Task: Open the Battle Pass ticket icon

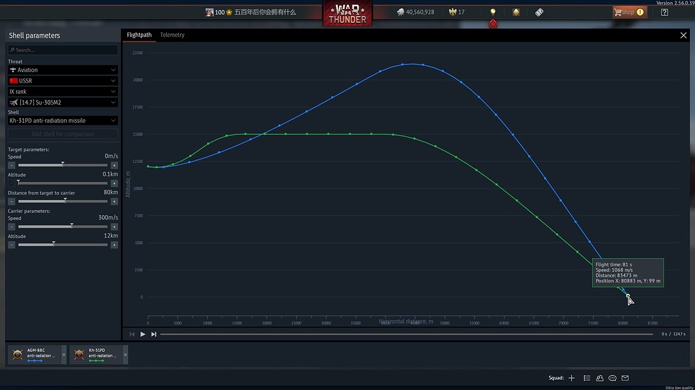Action: coord(539,12)
